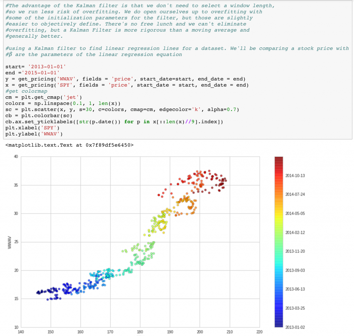354x336 pixels.
Task: Click the y-axis tick label 30
Action: 16,213
